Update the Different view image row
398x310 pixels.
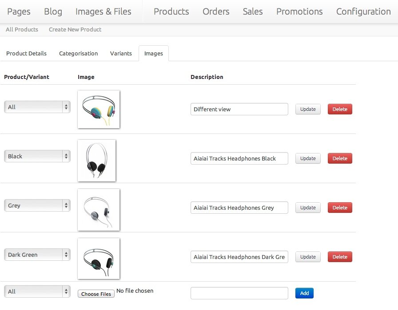[308, 109]
